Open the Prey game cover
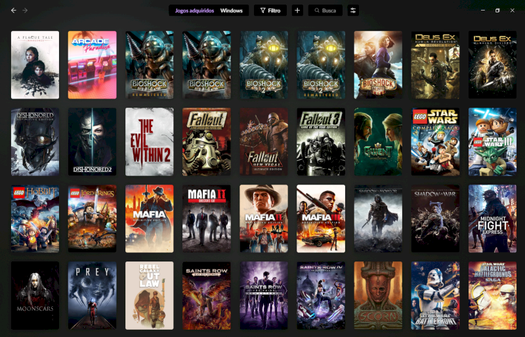This screenshot has height=337, width=525. tap(92, 296)
